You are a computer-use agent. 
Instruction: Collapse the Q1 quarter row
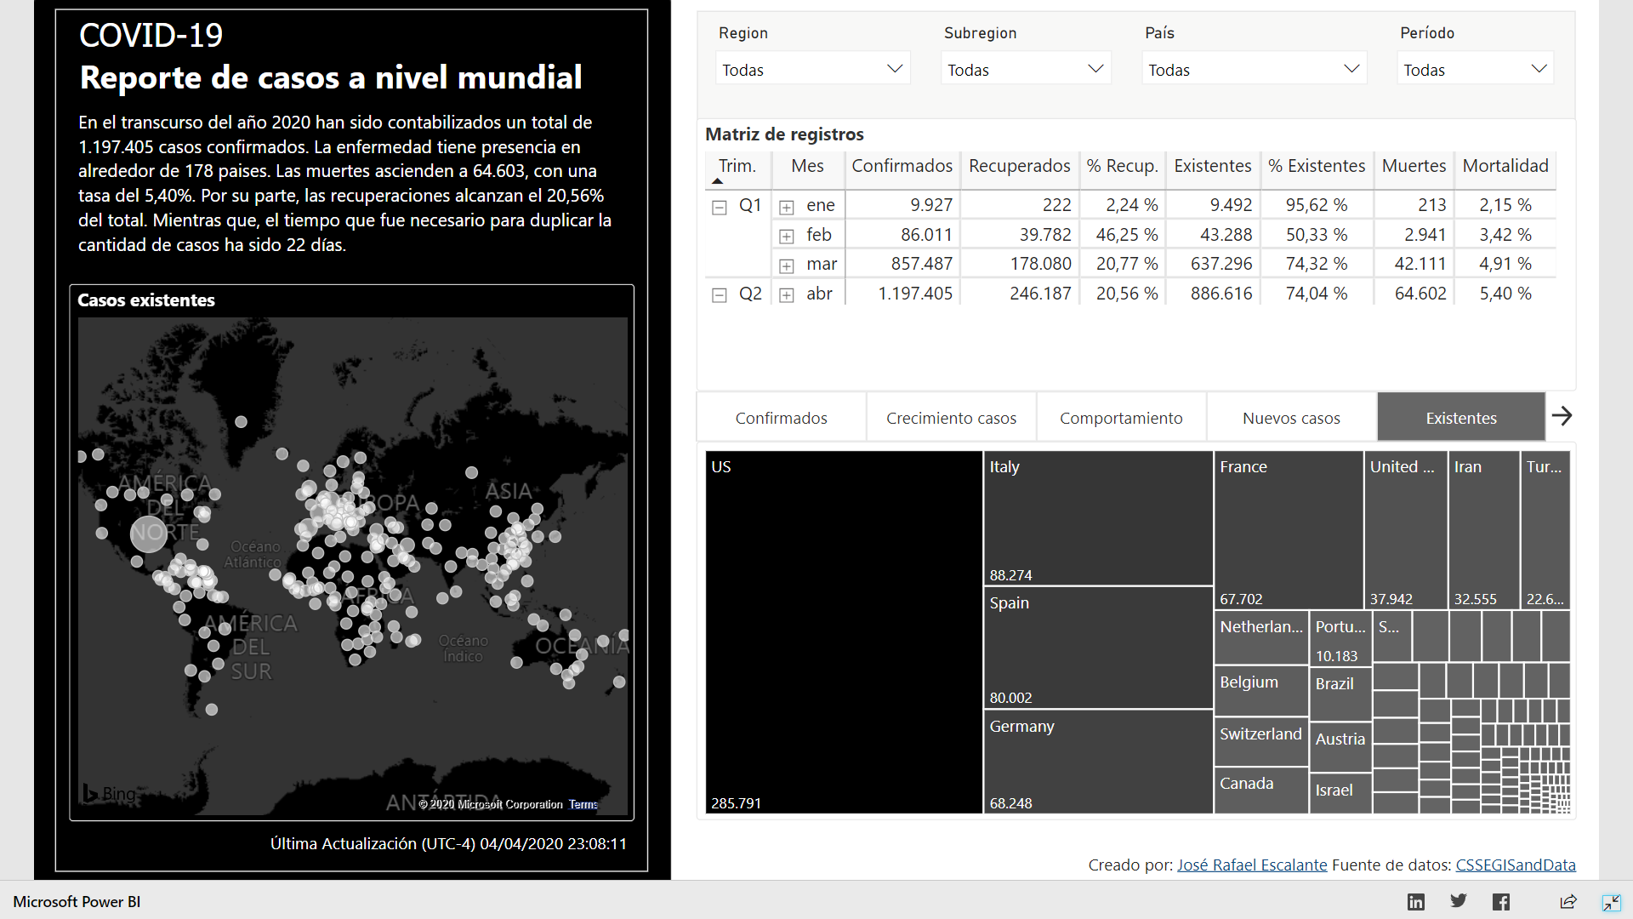click(720, 207)
